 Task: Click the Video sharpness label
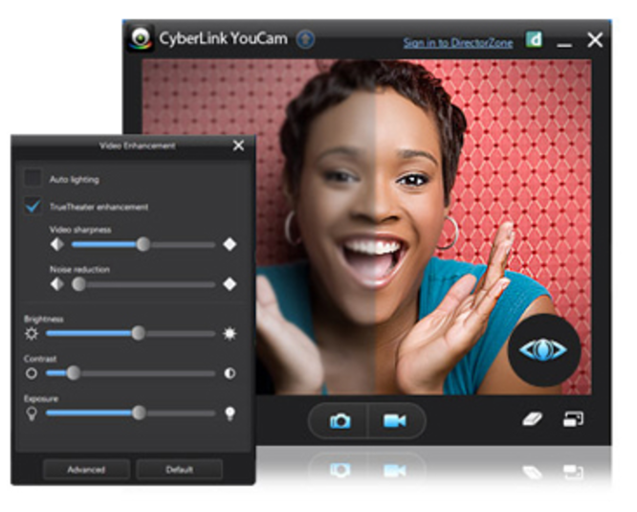(x=80, y=230)
